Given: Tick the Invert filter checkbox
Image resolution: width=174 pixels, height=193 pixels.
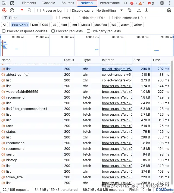Looking at the screenshot, I should pos(58,18).
